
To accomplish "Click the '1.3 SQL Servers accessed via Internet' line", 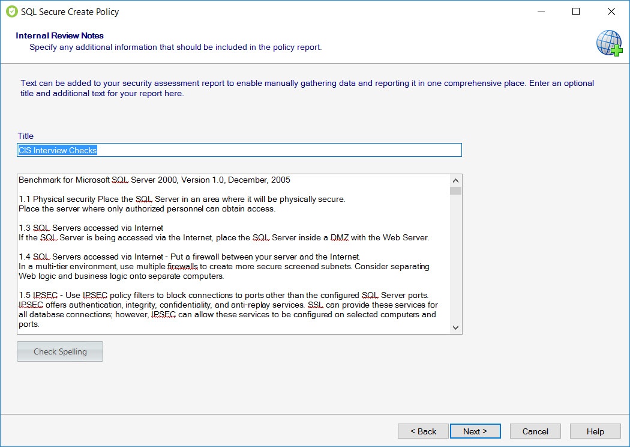I will tap(91, 228).
